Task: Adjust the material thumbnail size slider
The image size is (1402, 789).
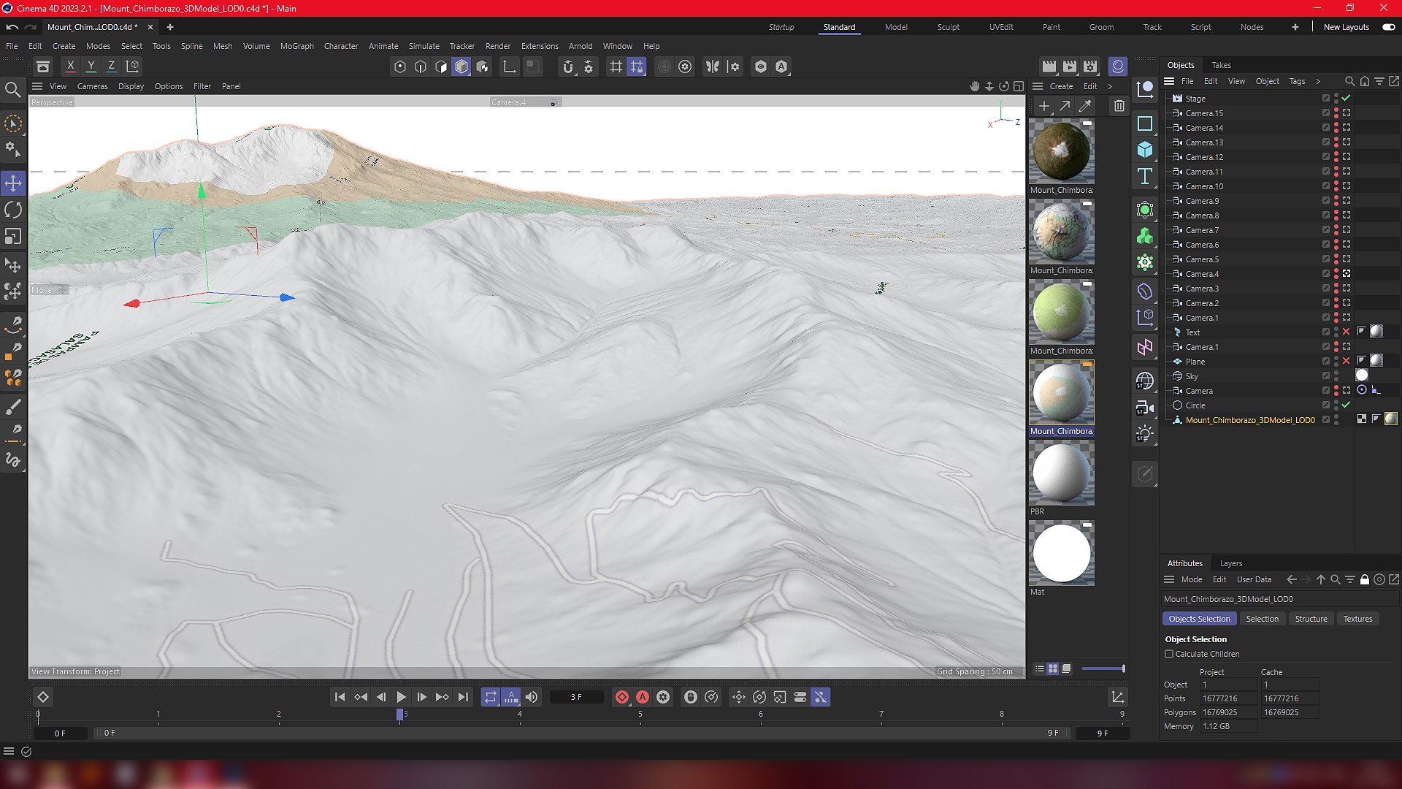Action: tap(1103, 668)
